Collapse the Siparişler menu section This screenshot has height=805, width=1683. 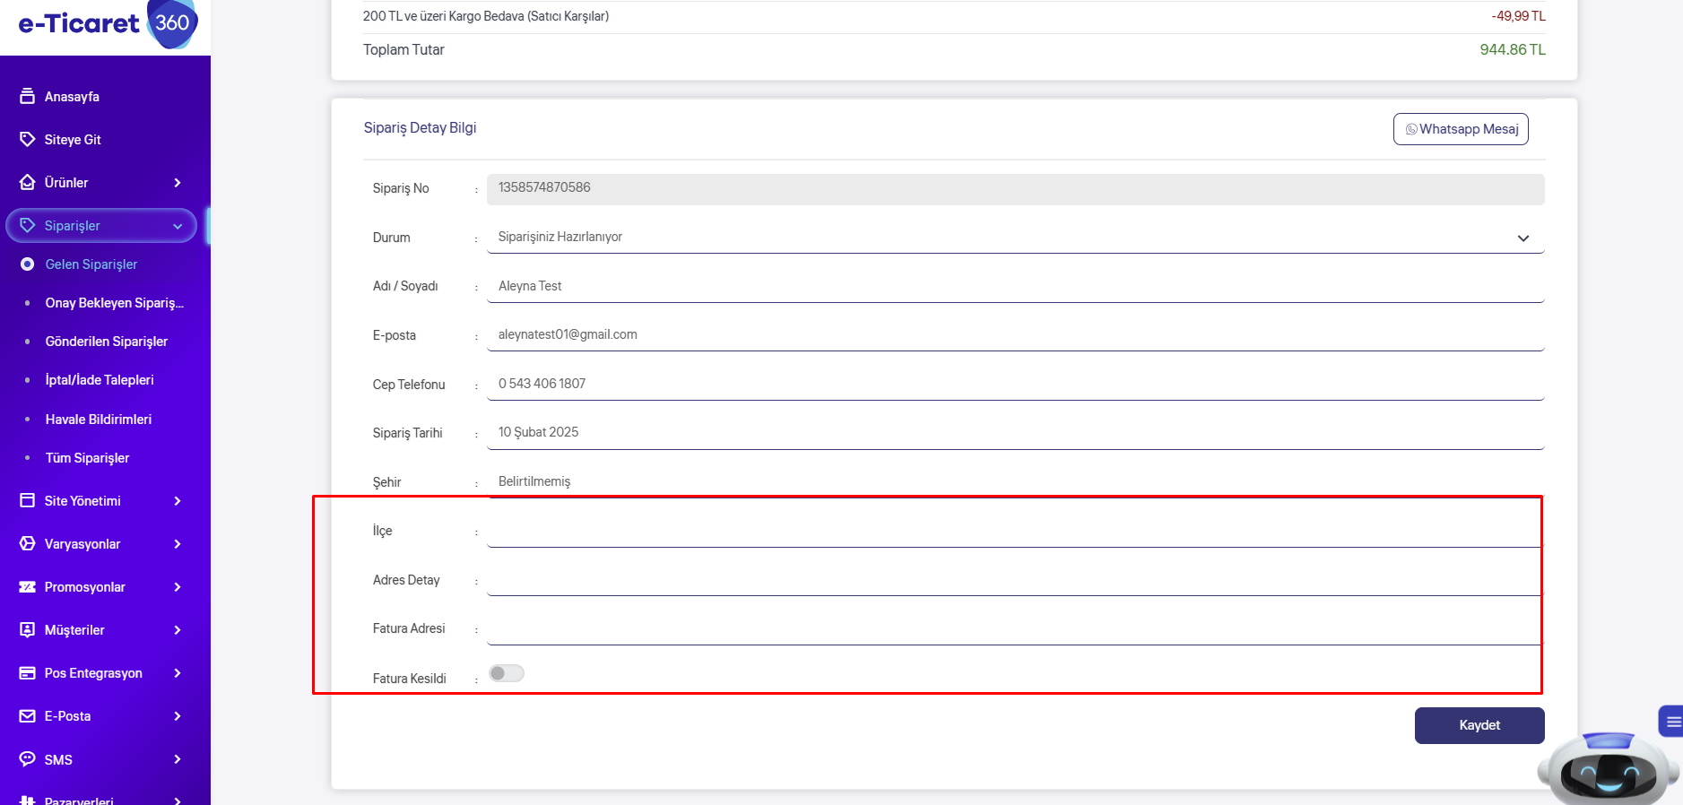[x=178, y=226]
